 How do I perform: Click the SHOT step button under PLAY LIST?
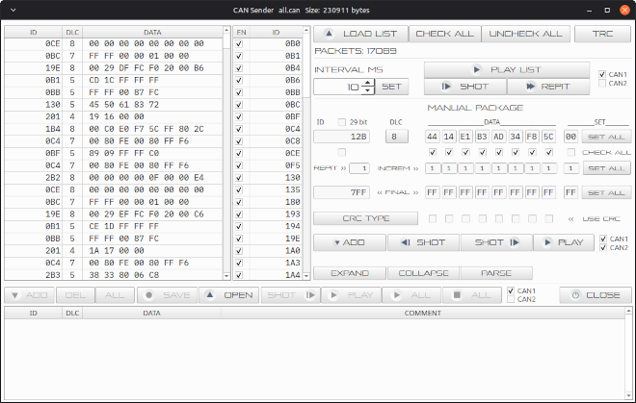[x=465, y=87]
